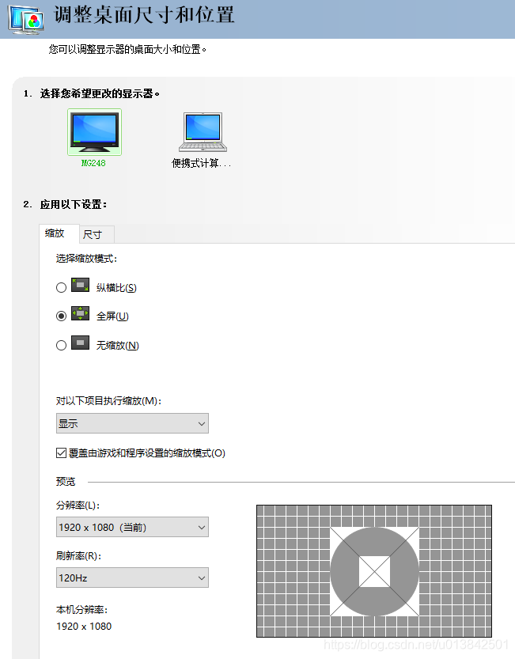This screenshot has width=515, height=659.
Task: Choose the 无缩放(N) radio button
Action: pyautogui.click(x=62, y=346)
